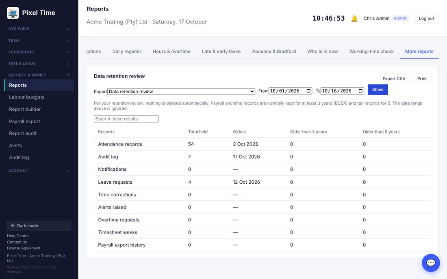447x279 pixels.
Task: Select the More reports tab
Action: tap(419, 52)
